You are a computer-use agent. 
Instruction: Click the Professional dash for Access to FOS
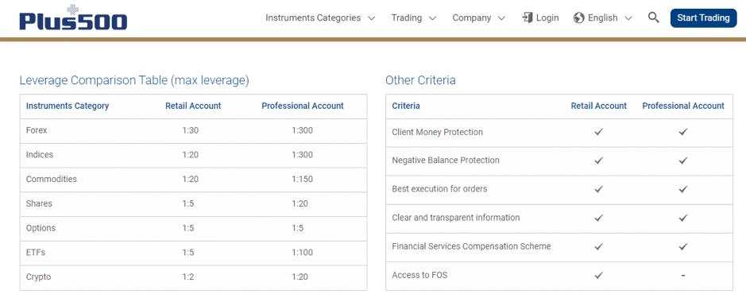click(683, 275)
